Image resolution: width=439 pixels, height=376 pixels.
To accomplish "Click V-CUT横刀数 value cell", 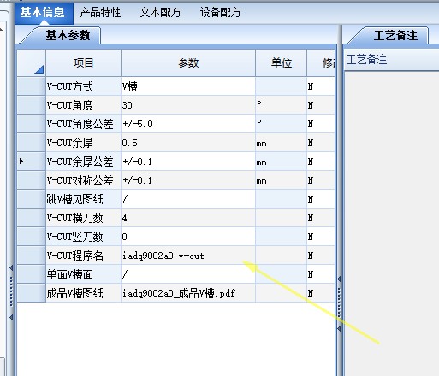I will [x=188, y=218].
